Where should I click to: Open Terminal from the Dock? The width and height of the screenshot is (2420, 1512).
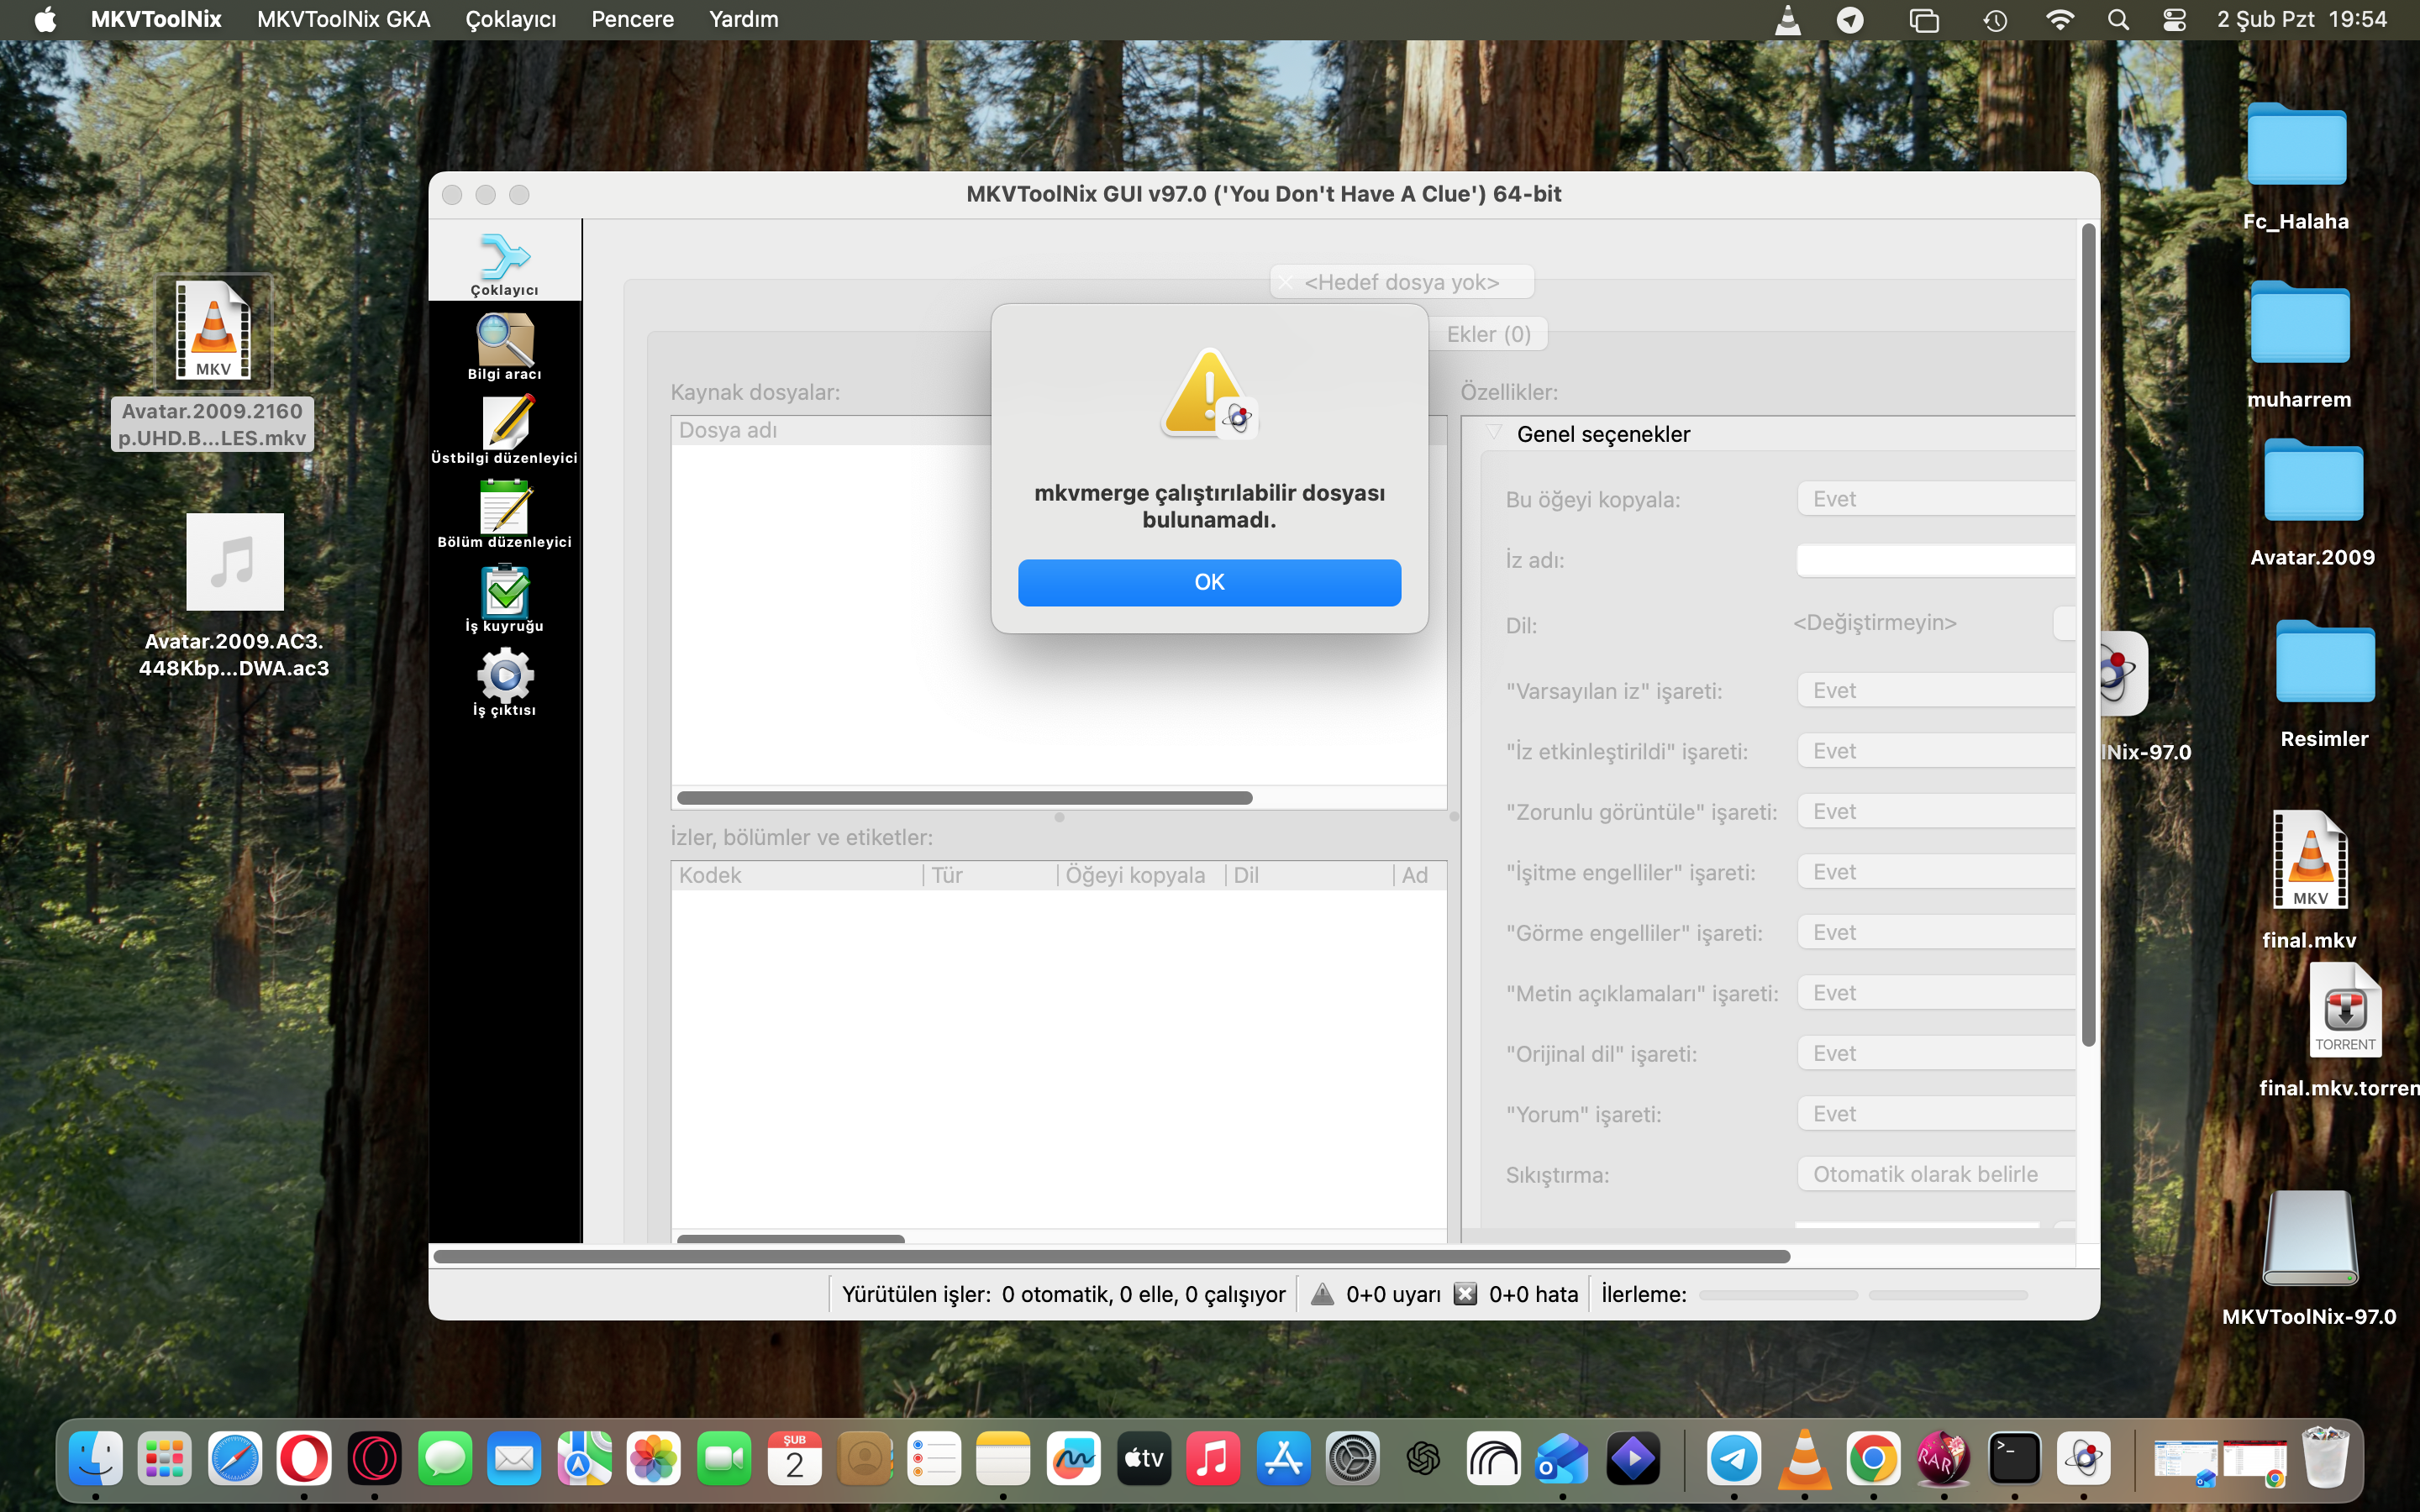click(x=2014, y=1459)
